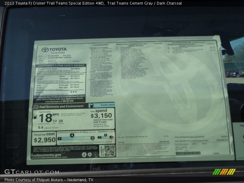The image size is (244, 183).
Task: Click the Overall Vehicle Score Not Rated row
Action: (x=60, y=69)
